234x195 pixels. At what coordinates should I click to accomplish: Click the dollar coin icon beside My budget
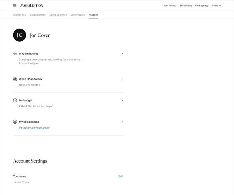pyautogui.click(x=15, y=100)
